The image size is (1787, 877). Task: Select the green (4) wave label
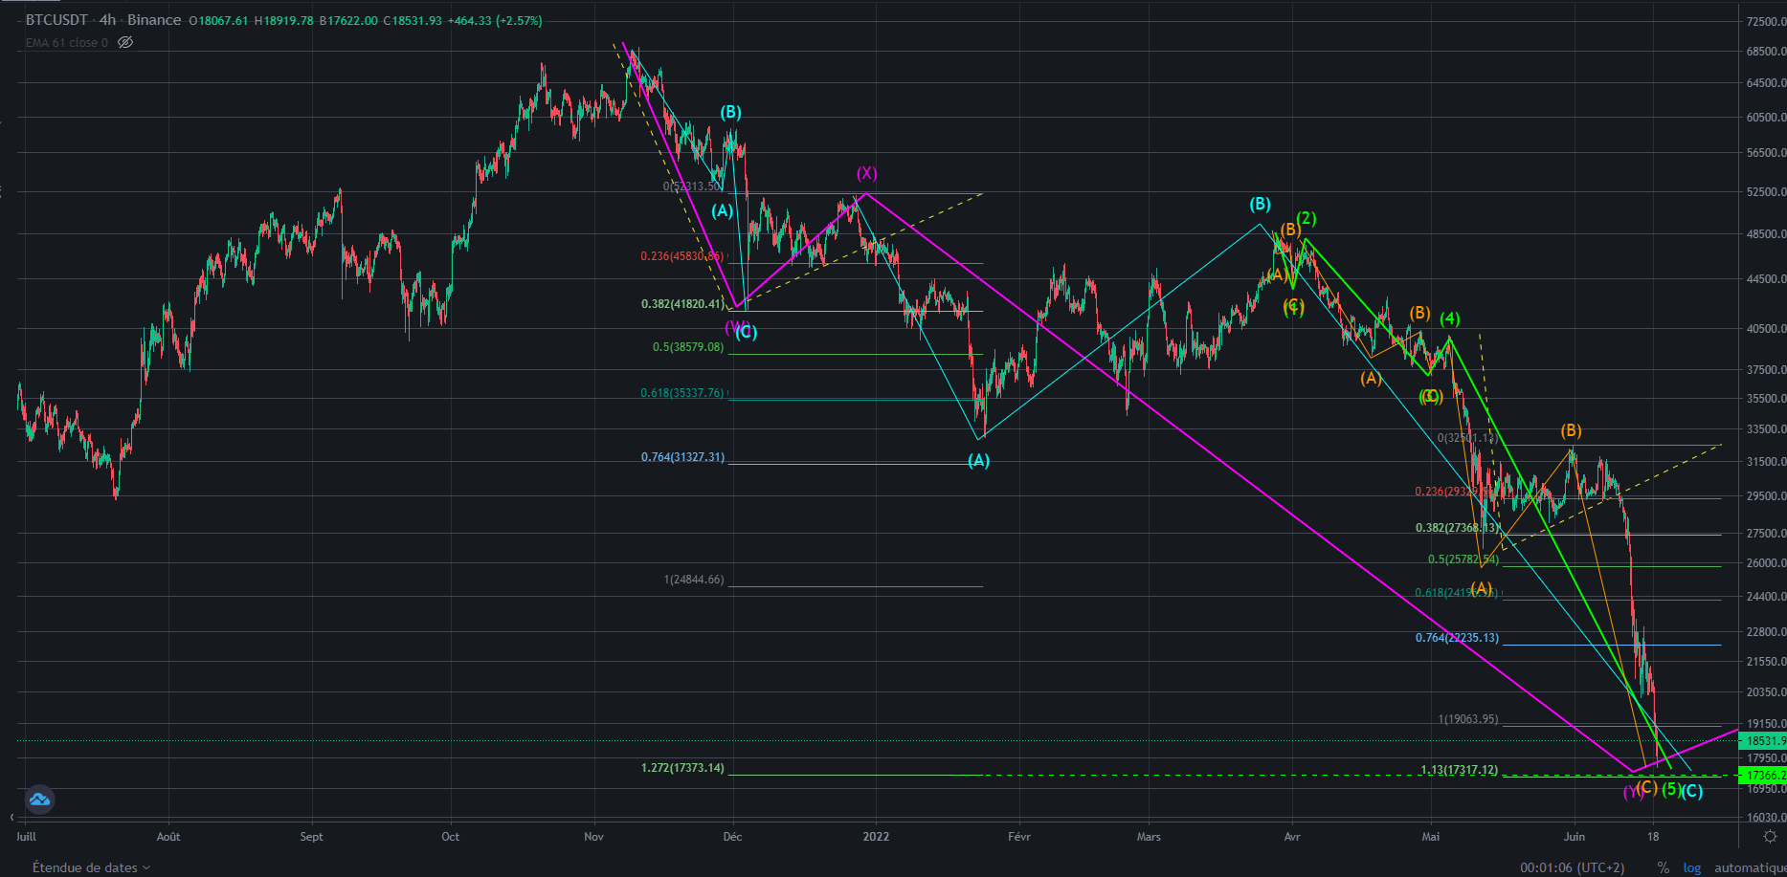[1450, 318]
